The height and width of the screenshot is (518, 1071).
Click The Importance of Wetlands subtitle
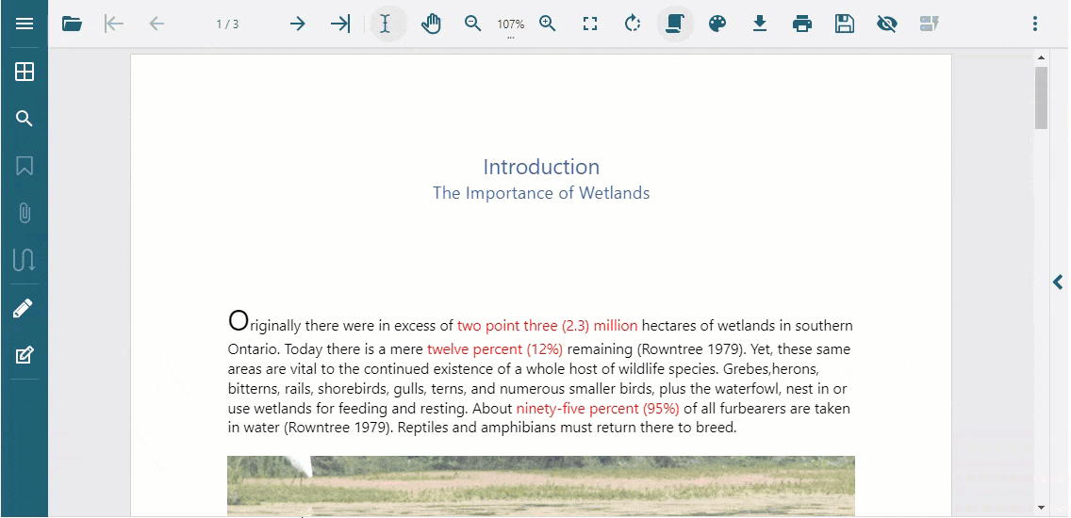[x=541, y=193]
